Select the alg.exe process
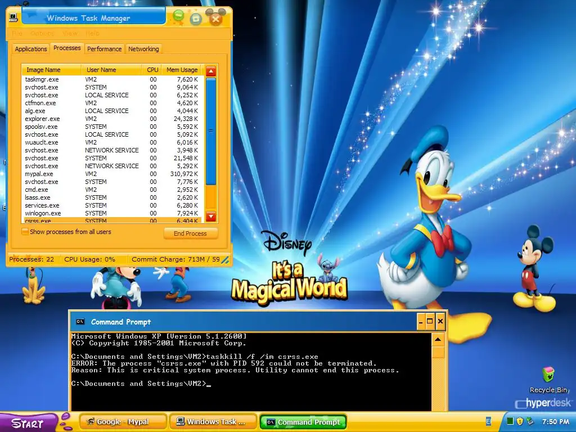Image resolution: width=576 pixels, height=432 pixels. (x=112, y=111)
